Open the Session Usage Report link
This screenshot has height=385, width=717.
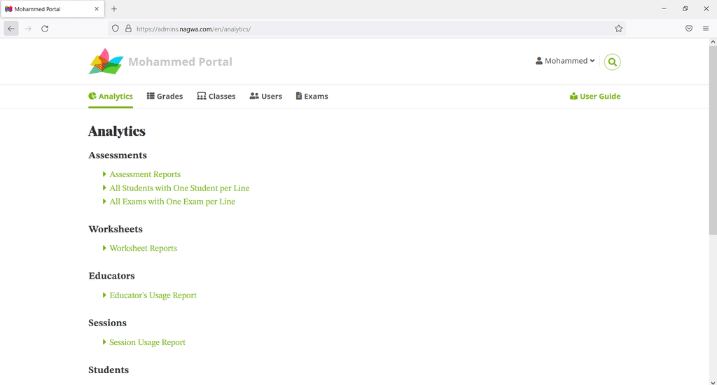click(147, 343)
